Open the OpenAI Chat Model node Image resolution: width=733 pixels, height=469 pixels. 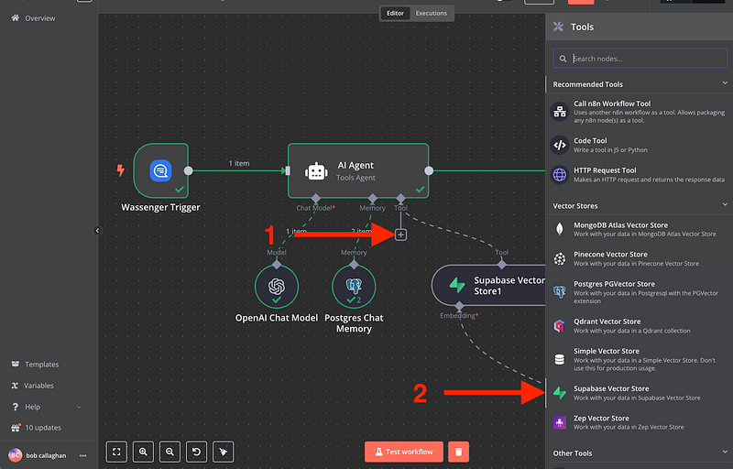(277, 287)
